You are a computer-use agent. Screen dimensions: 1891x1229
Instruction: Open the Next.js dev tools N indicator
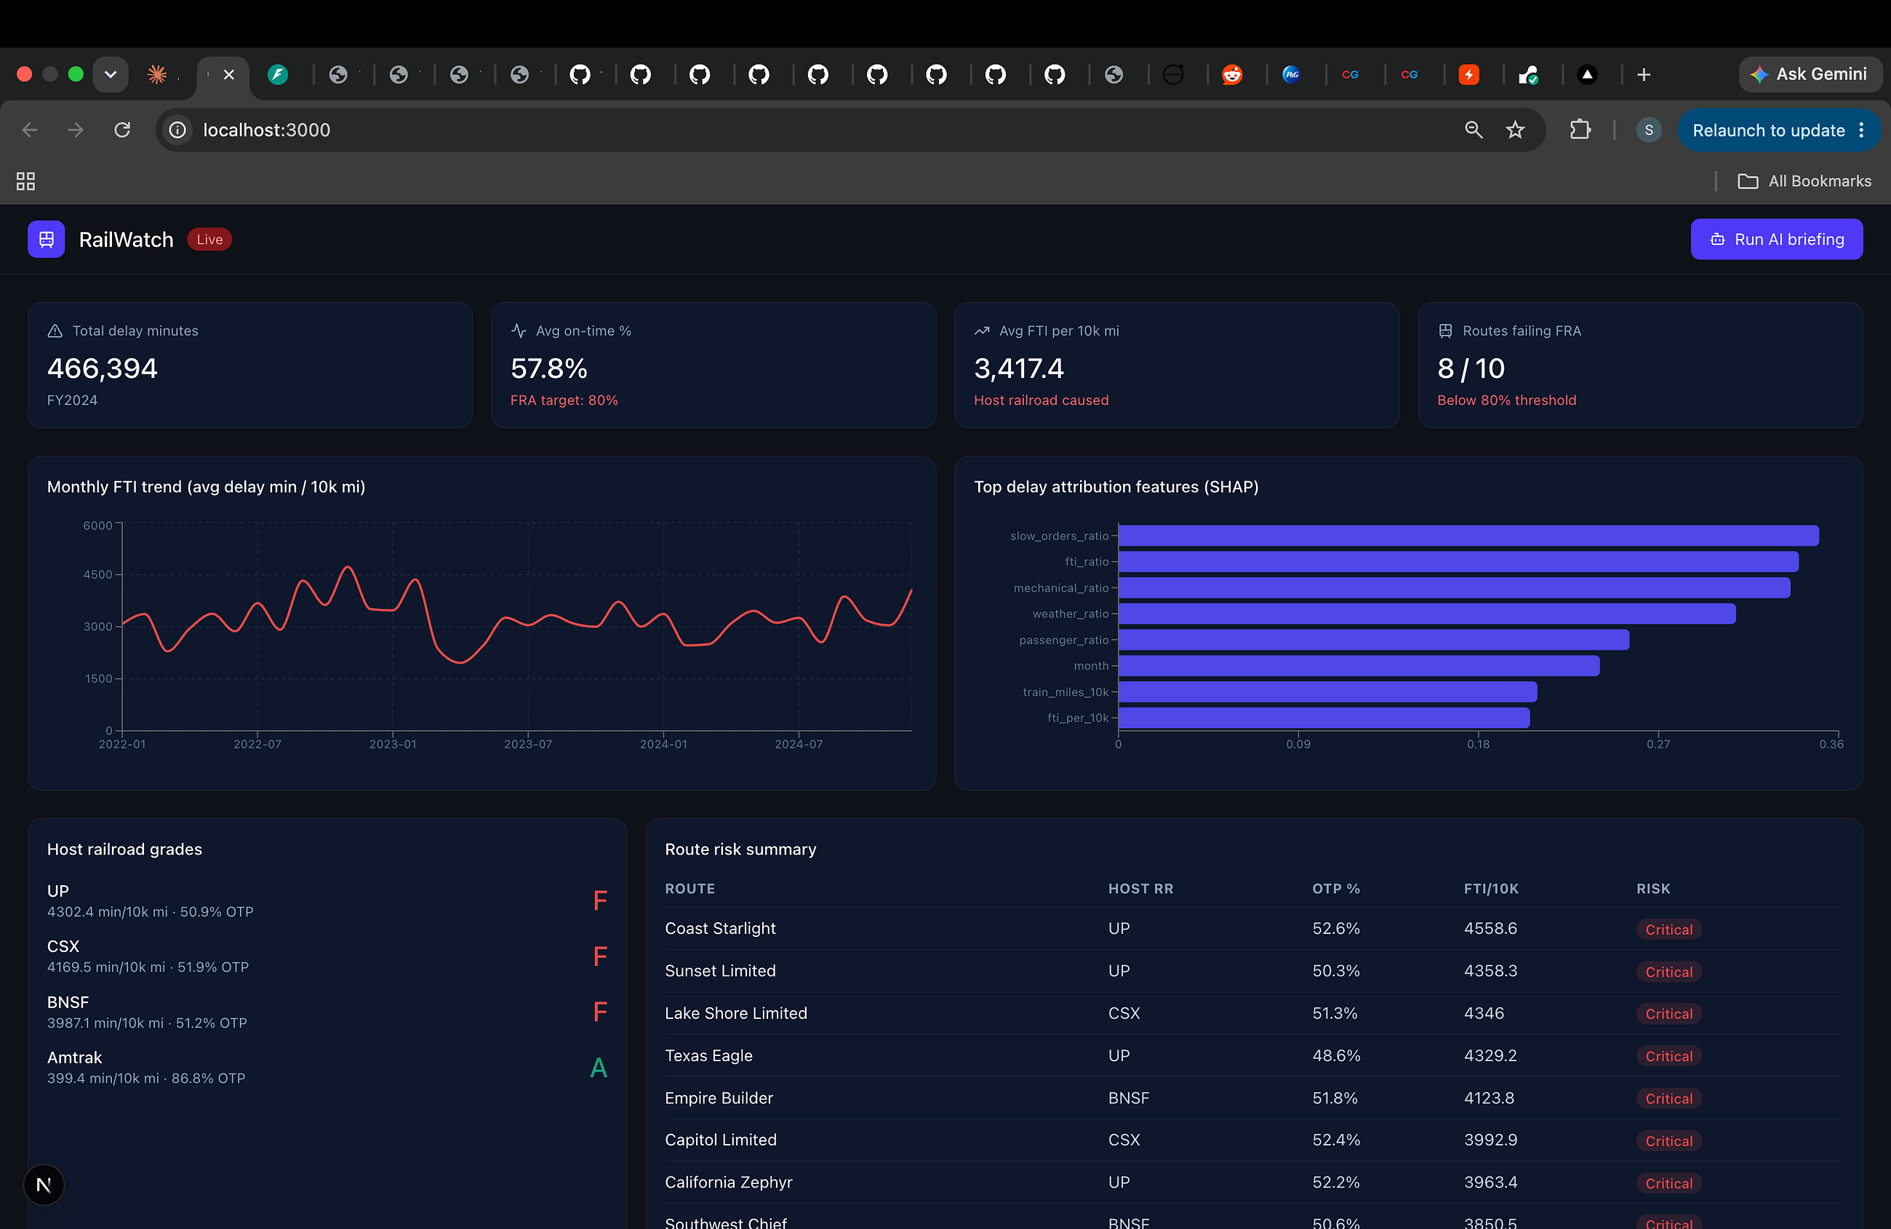(44, 1185)
